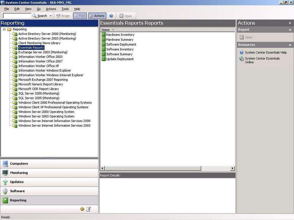
Task: Click the Updates green arrow icon
Action: coord(5,182)
